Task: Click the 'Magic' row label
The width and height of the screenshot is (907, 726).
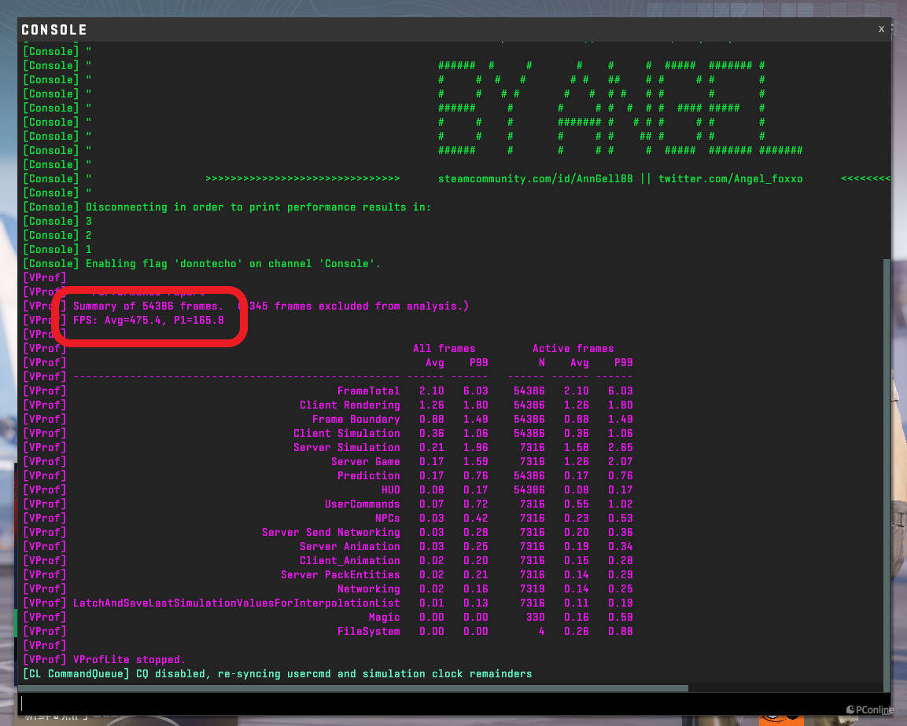Action: pos(384,618)
